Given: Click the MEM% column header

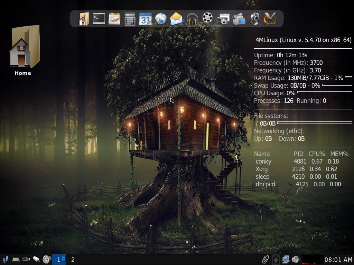Looking at the screenshot, I should (x=339, y=154).
